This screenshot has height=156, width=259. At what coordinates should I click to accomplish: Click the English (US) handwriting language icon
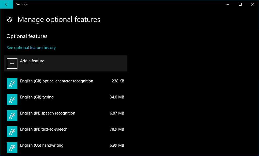(x=12, y=148)
